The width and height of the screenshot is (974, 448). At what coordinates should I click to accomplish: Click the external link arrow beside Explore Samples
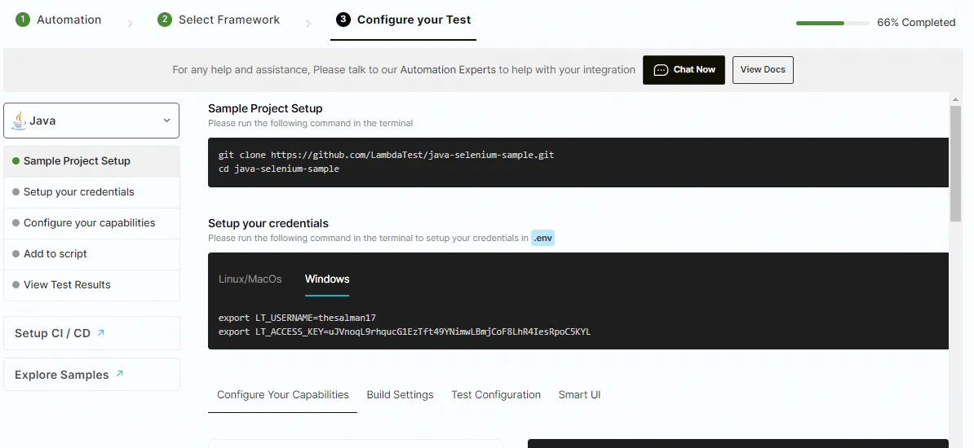tap(119, 374)
